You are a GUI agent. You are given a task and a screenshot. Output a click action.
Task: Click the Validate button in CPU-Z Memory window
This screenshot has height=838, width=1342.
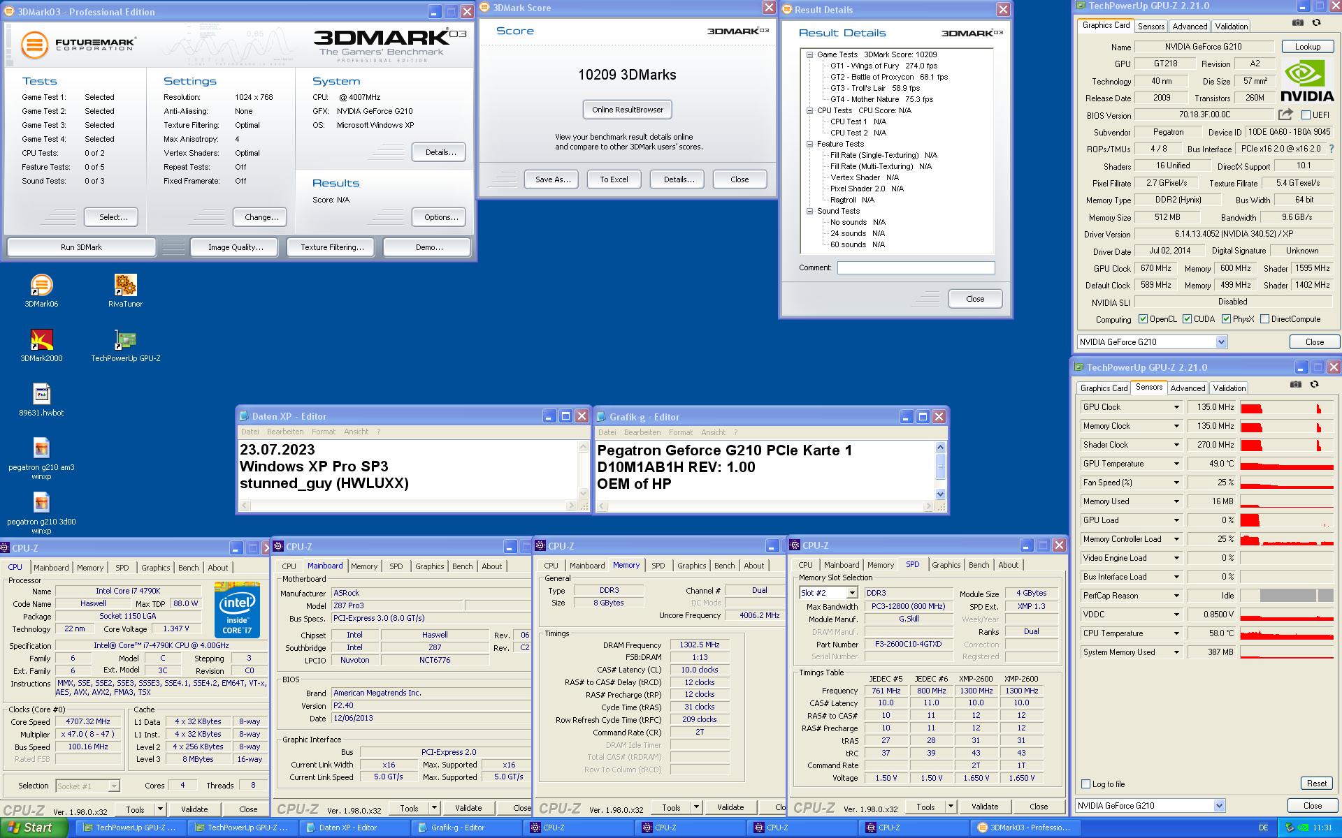tap(730, 807)
